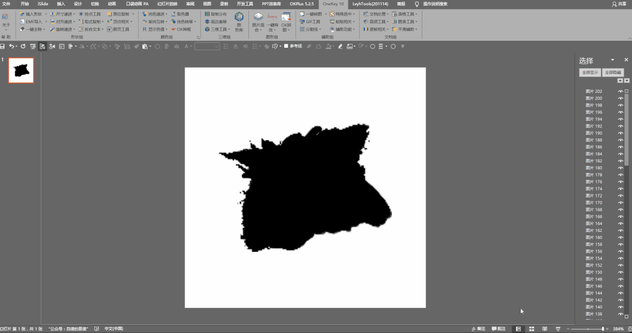Click the 全部显示 show all button
The height and width of the screenshot is (333, 632).
590,72
